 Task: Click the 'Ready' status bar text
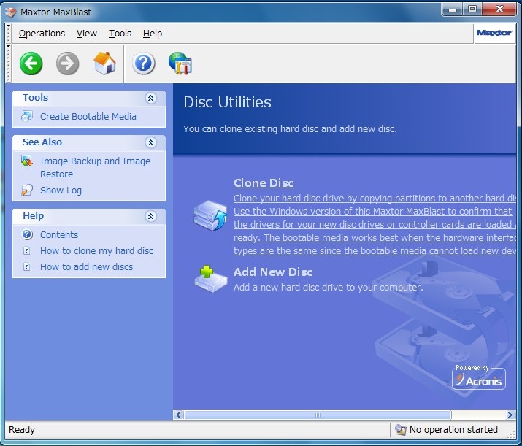point(22,430)
